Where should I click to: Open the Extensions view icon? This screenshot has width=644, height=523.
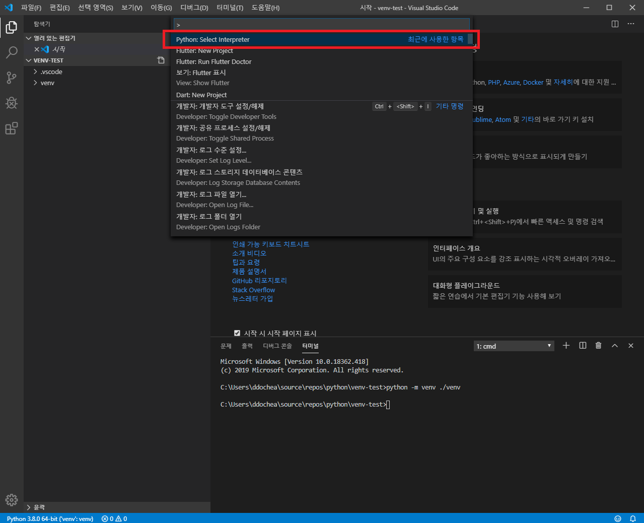(11, 128)
